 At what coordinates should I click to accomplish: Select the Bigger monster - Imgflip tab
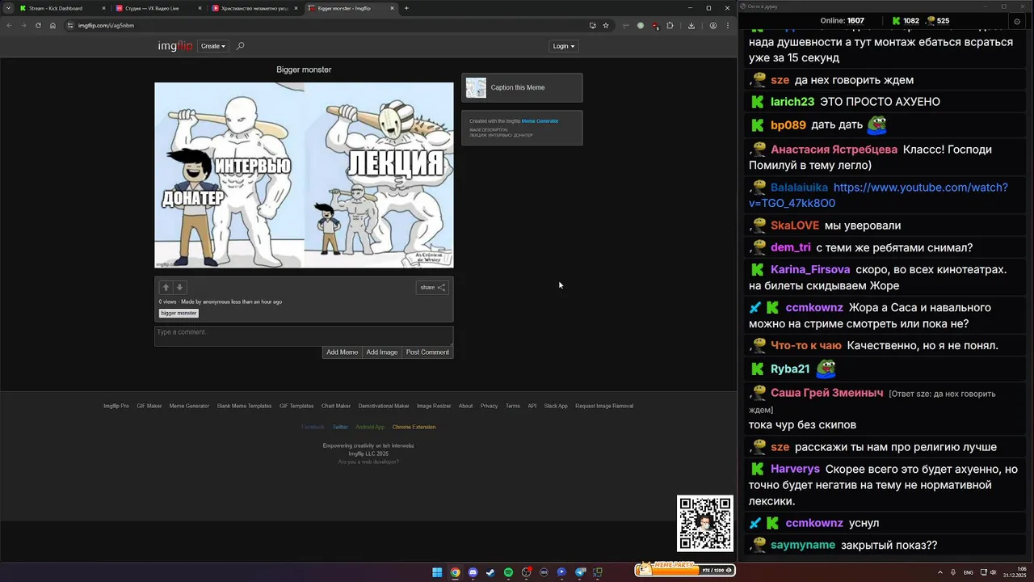tap(351, 8)
